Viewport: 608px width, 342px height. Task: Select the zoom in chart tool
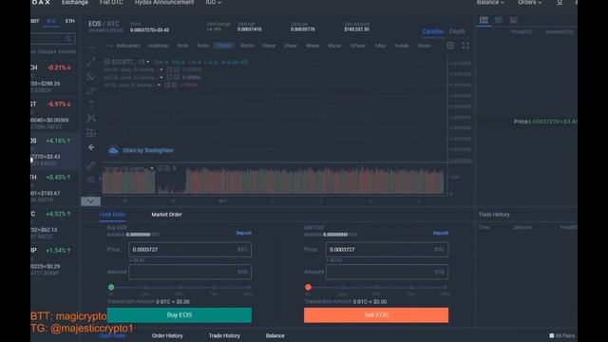(x=91, y=180)
